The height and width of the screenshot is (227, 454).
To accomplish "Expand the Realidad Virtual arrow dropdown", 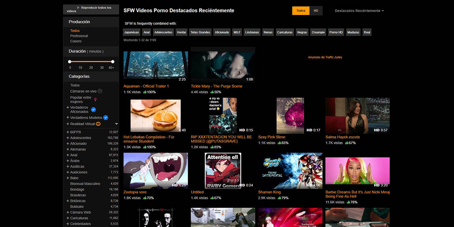I will [117, 124].
